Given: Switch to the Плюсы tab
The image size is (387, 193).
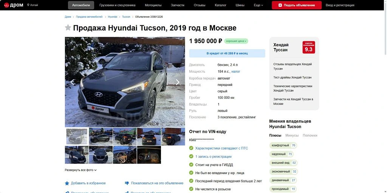Looking at the screenshot, I should [275, 135].
